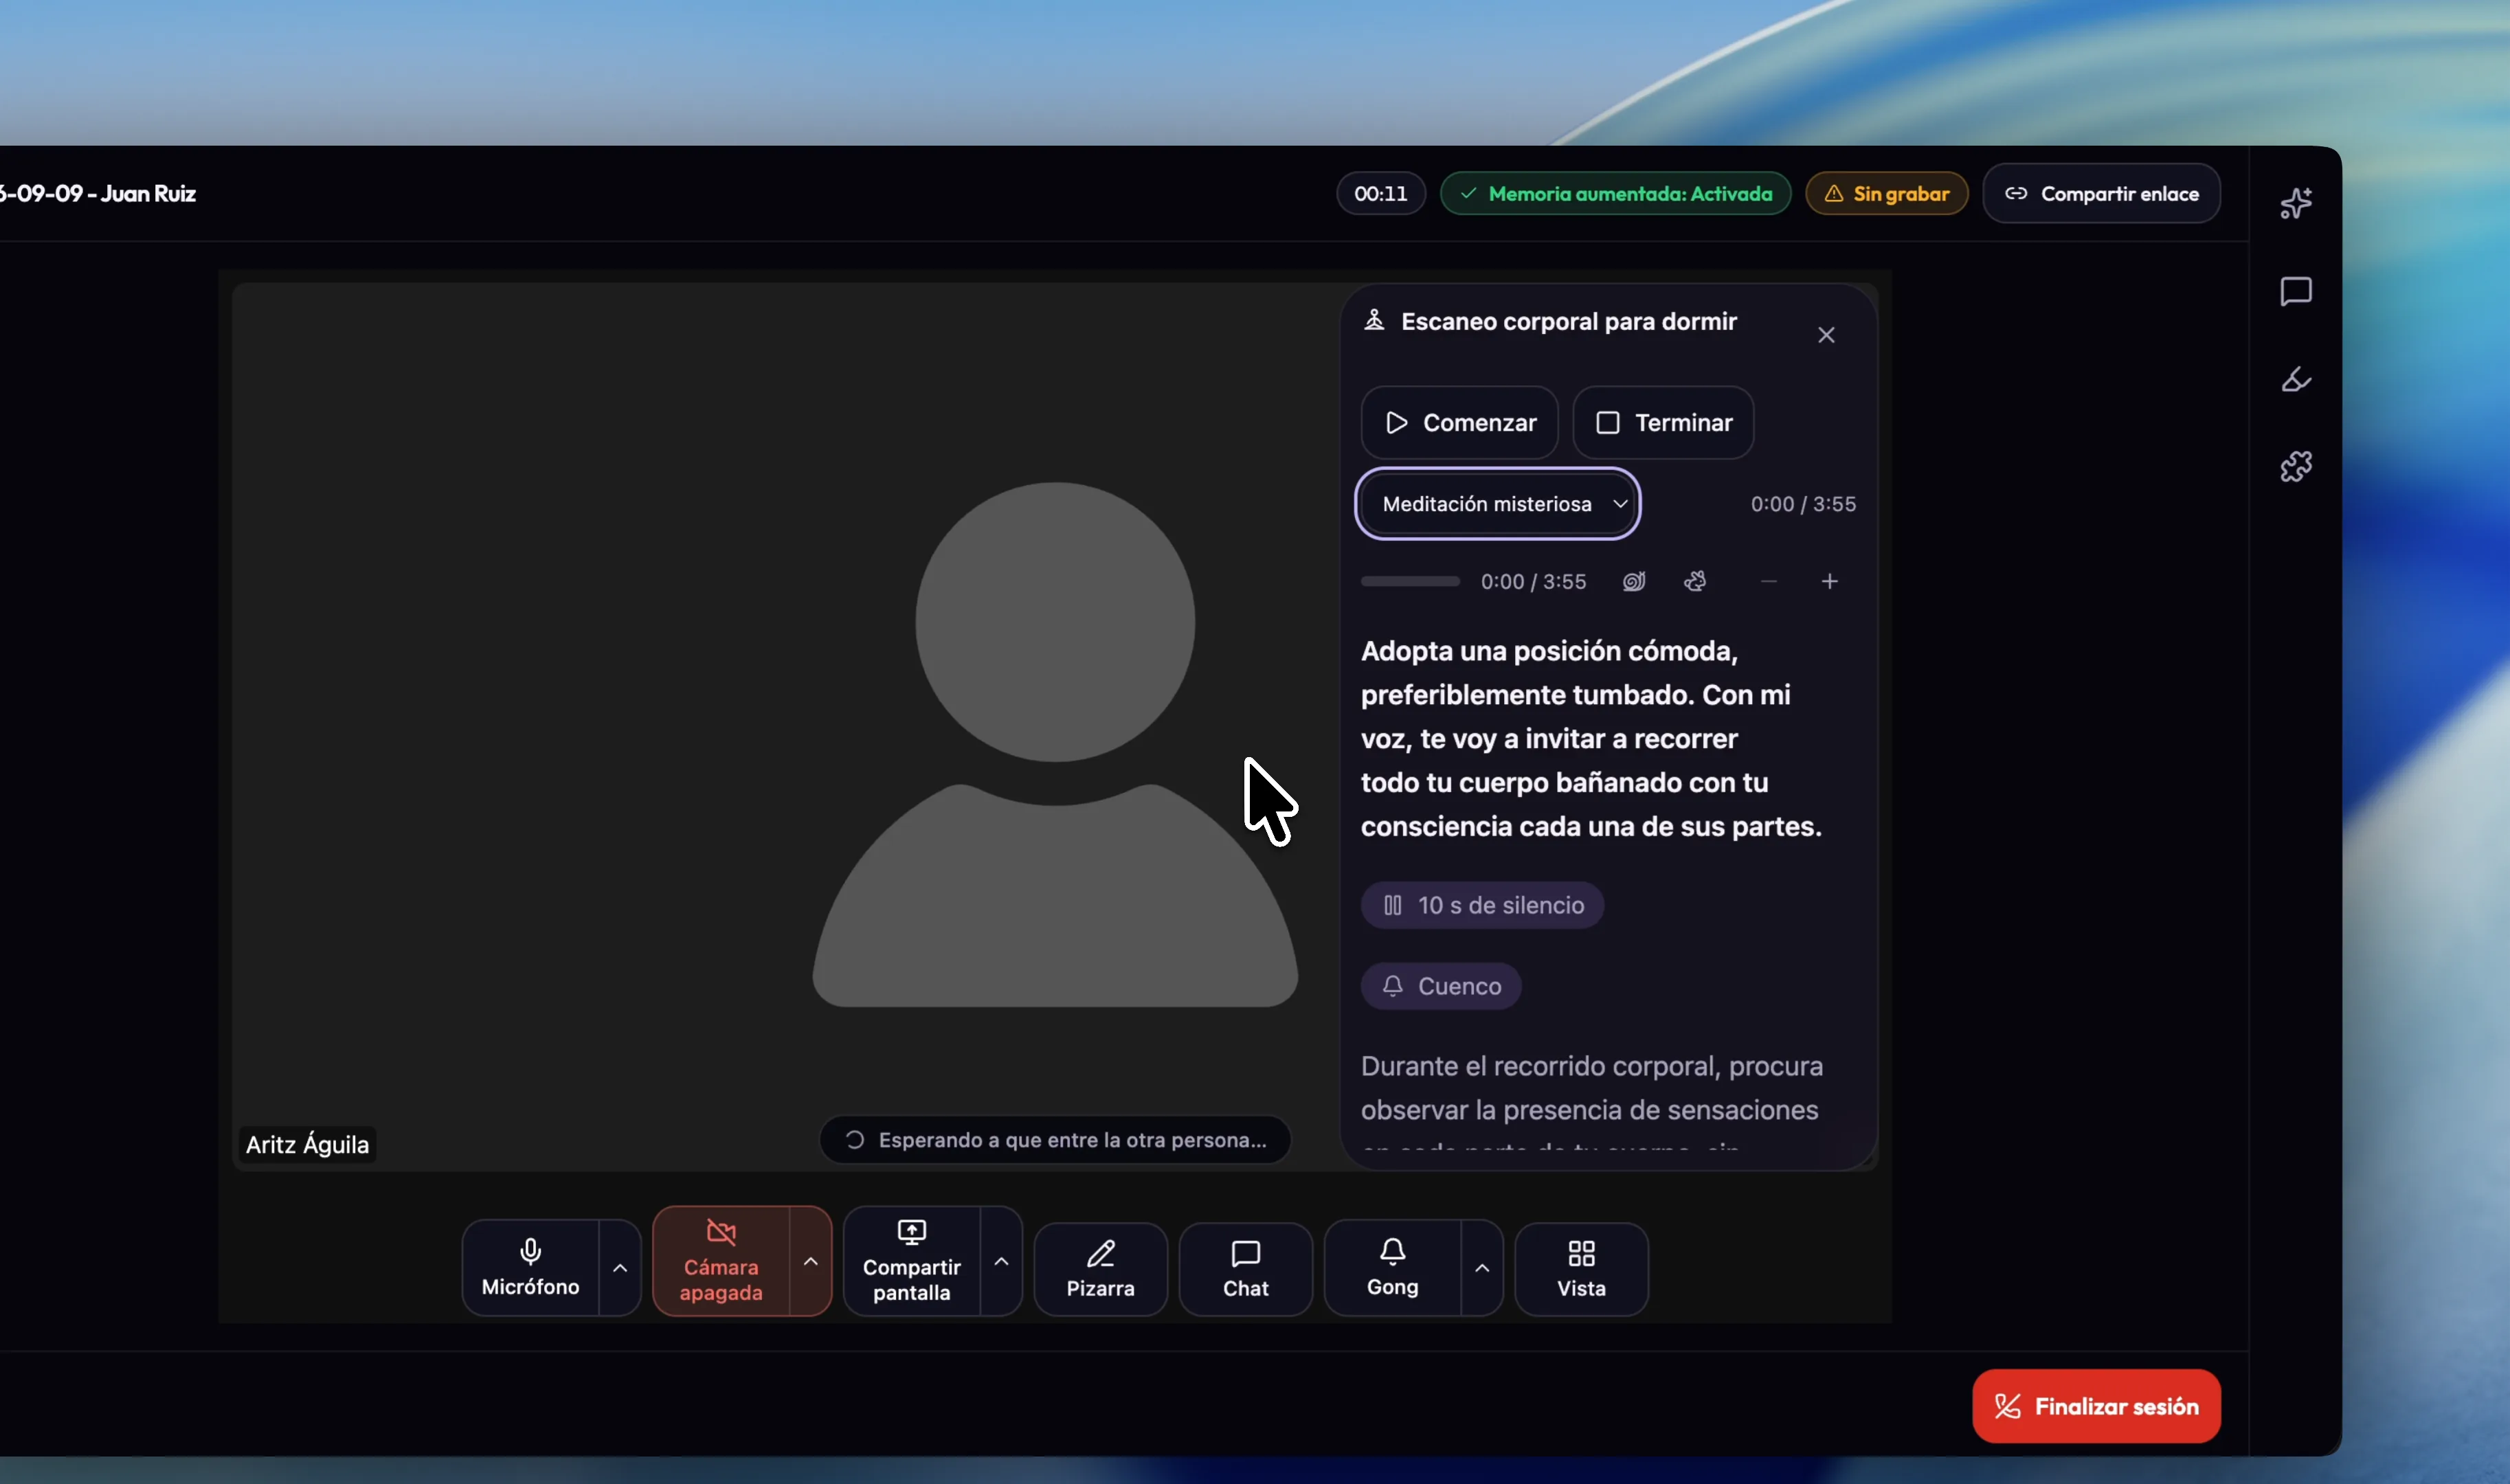Open the Meditación misteriosa dropdown

(x=1498, y=504)
